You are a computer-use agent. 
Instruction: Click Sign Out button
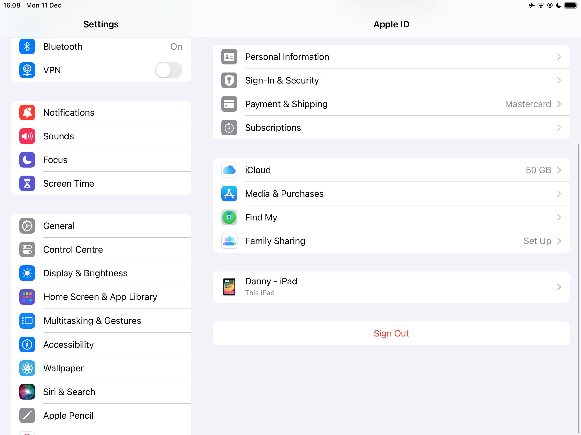tap(391, 333)
